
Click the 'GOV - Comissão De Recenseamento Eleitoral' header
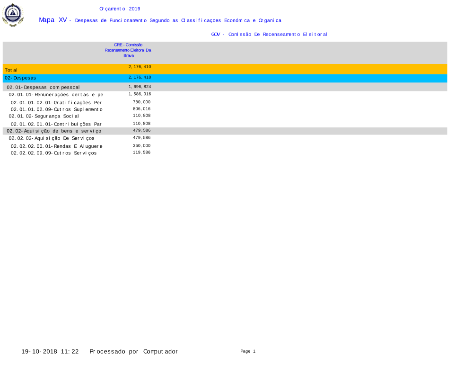[269, 35]
